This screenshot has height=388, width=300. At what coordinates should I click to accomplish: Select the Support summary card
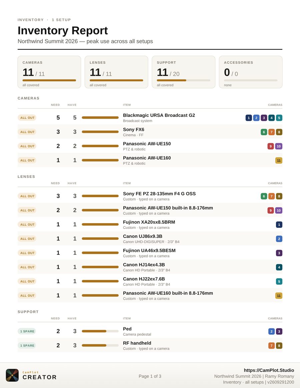(x=184, y=72)
